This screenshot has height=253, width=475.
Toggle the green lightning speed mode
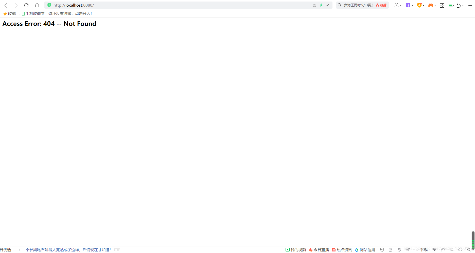[321, 5]
